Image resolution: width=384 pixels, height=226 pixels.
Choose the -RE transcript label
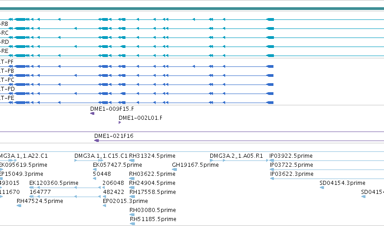[x=4, y=51]
